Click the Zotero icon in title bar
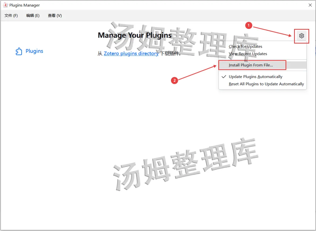Image resolution: width=316 pixels, height=231 pixels. coord(6,5)
